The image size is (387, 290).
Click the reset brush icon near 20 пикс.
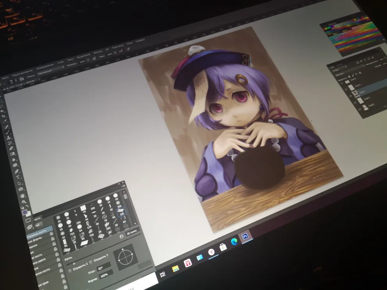[121, 237]
